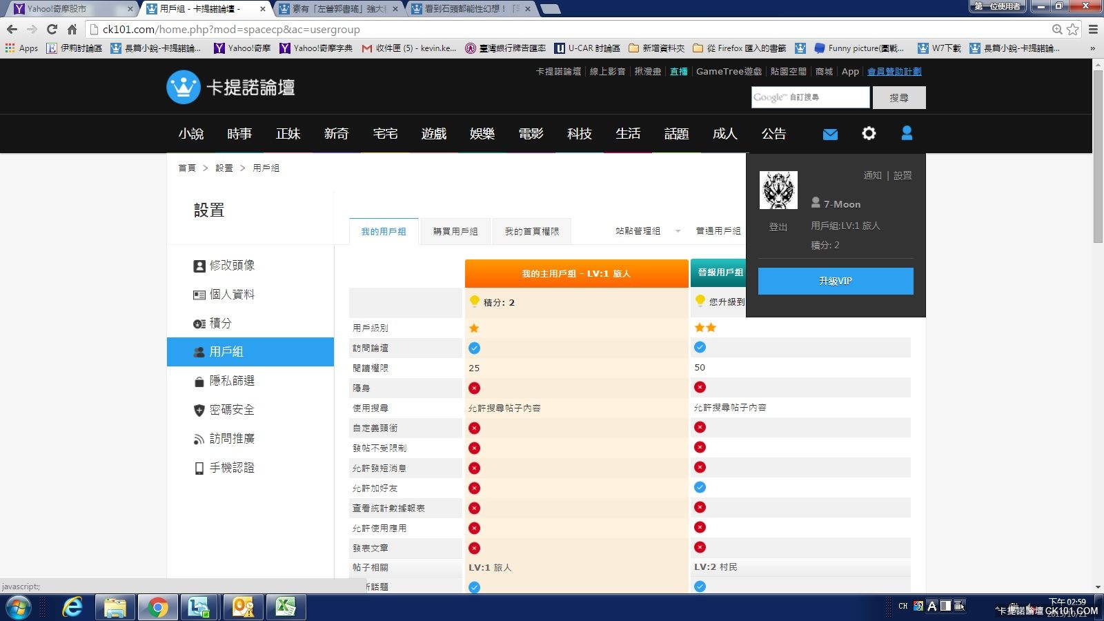This screenshot has height=621, width=1104.
Task: Go to the 遊戲 forum section
Action: pyautogui.click(x=434, y=134)
